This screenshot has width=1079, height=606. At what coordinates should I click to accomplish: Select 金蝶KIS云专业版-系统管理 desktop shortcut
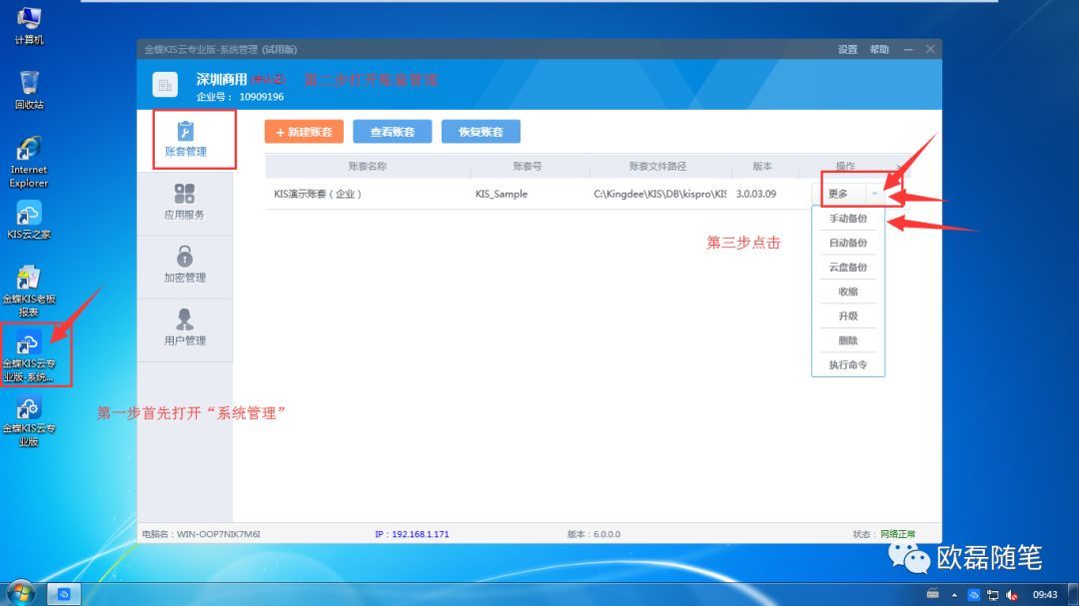(x=29, y=355)
